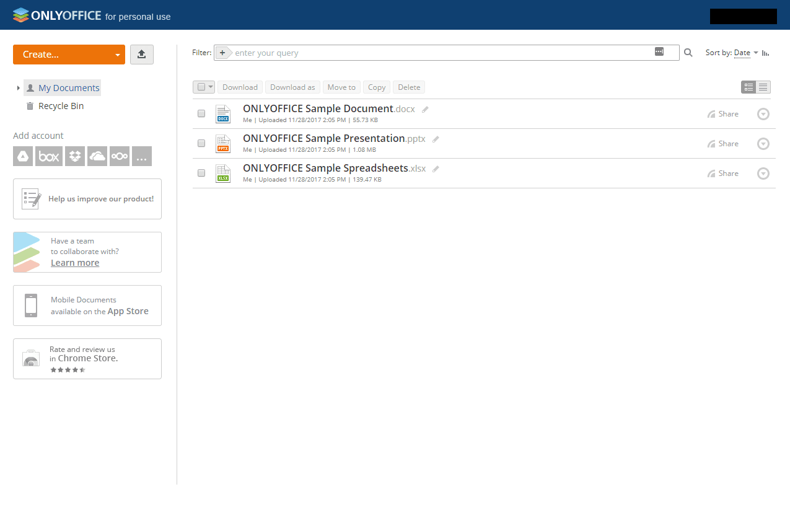Connect a Box account
The width and height of the screenshot is (790, 510).
click(49, 157)
